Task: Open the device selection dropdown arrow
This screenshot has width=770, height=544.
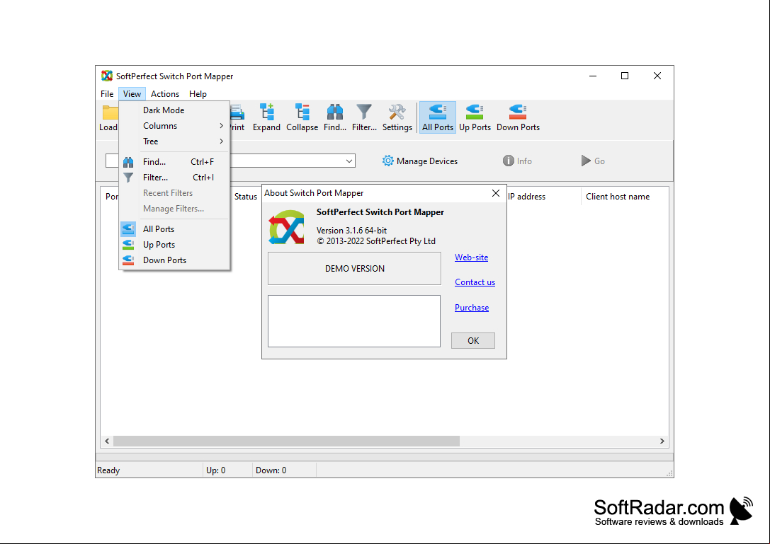Action: pos(349,161)
